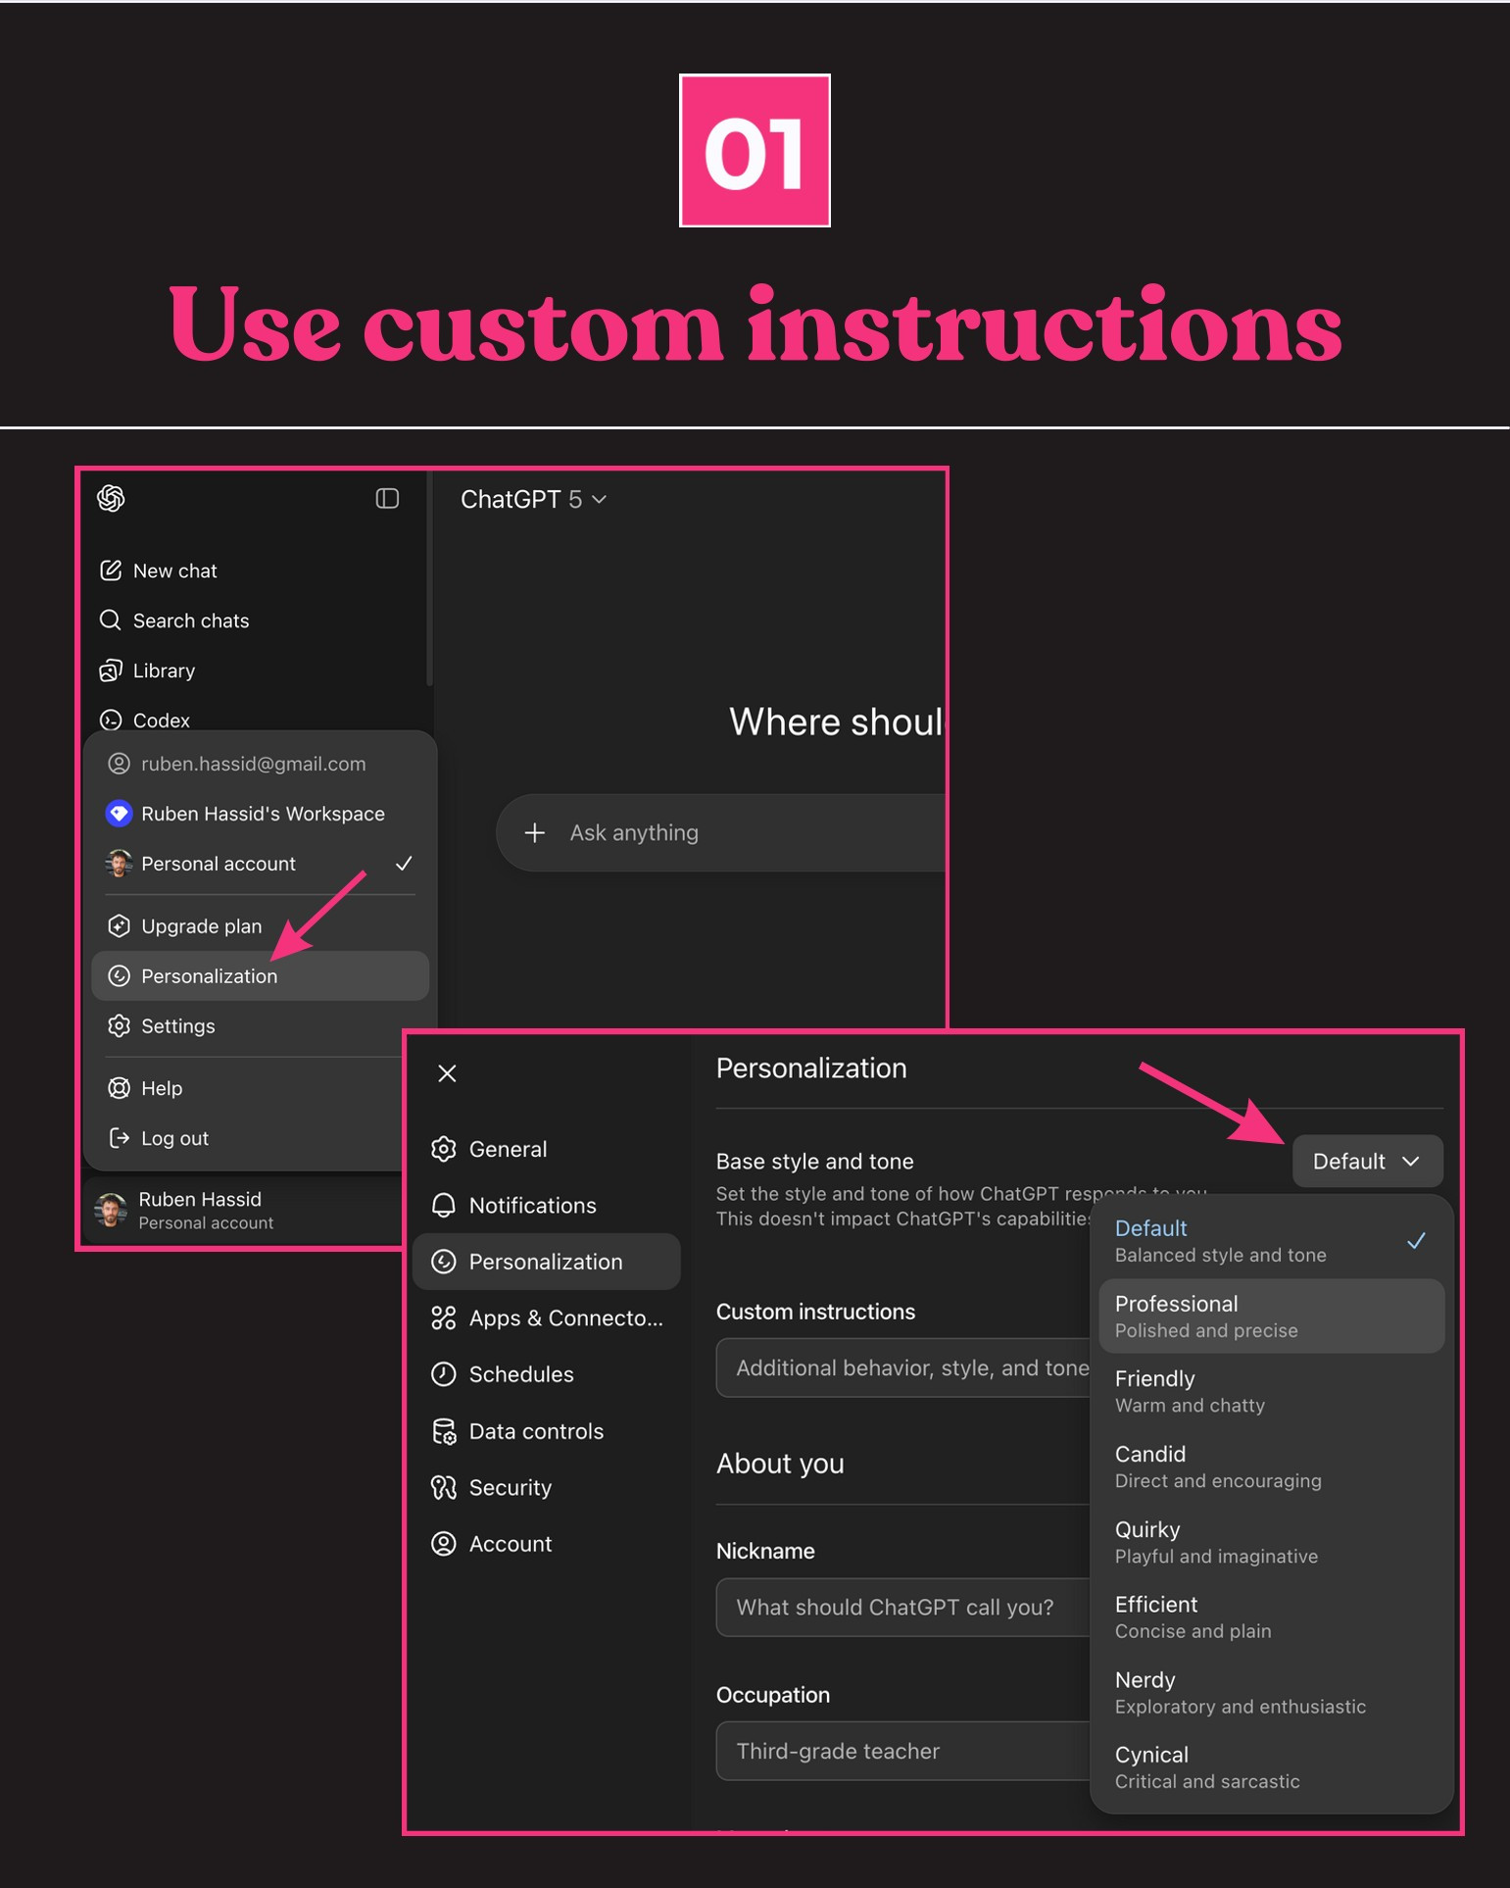Click the Account person icon in settings
Image resolution: width=1510 pixels, height=1888 pixels.
click(444, 1544)
